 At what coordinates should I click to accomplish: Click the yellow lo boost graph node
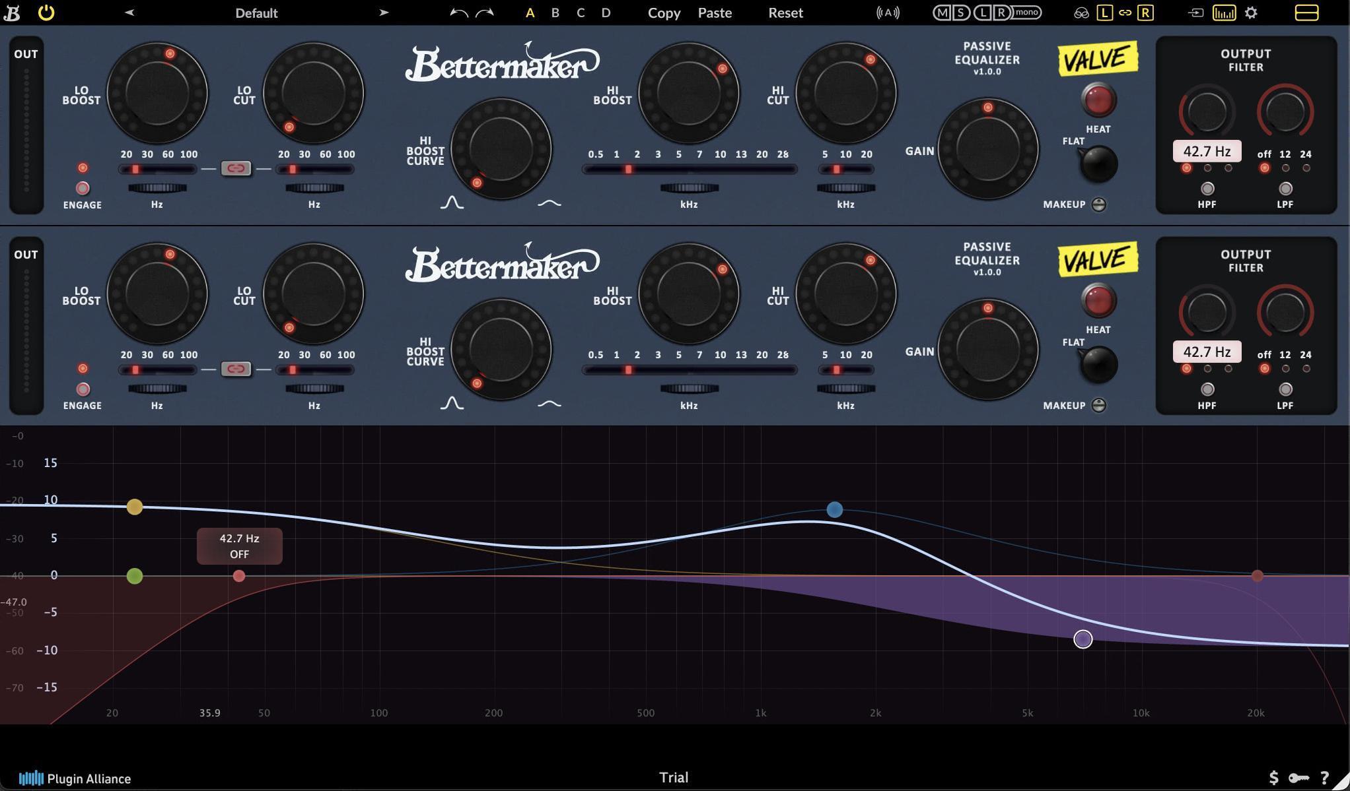[x=135, y=507]
